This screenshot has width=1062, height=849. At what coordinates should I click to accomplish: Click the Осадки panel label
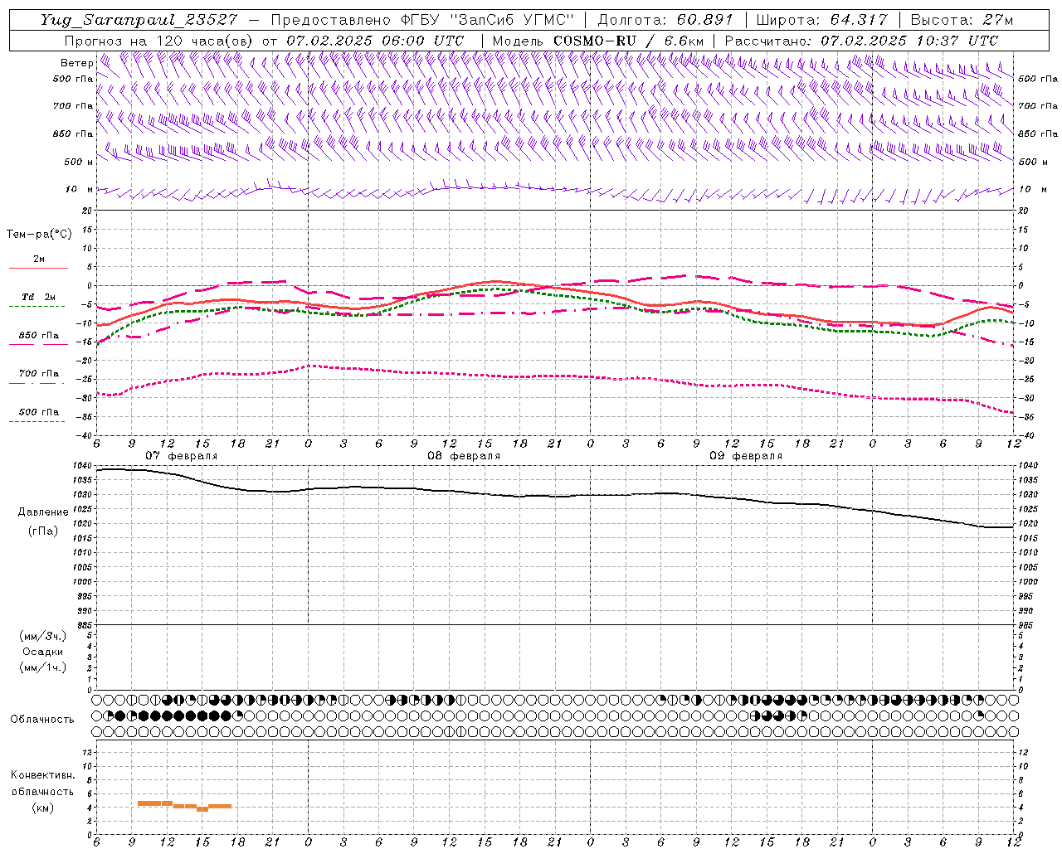pos(43,652)
